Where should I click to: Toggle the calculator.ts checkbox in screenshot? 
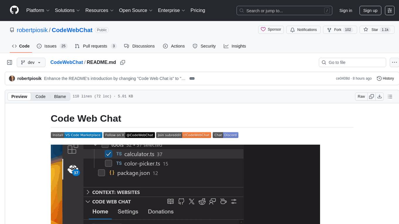pyautogui.click(x=108, y=154)
